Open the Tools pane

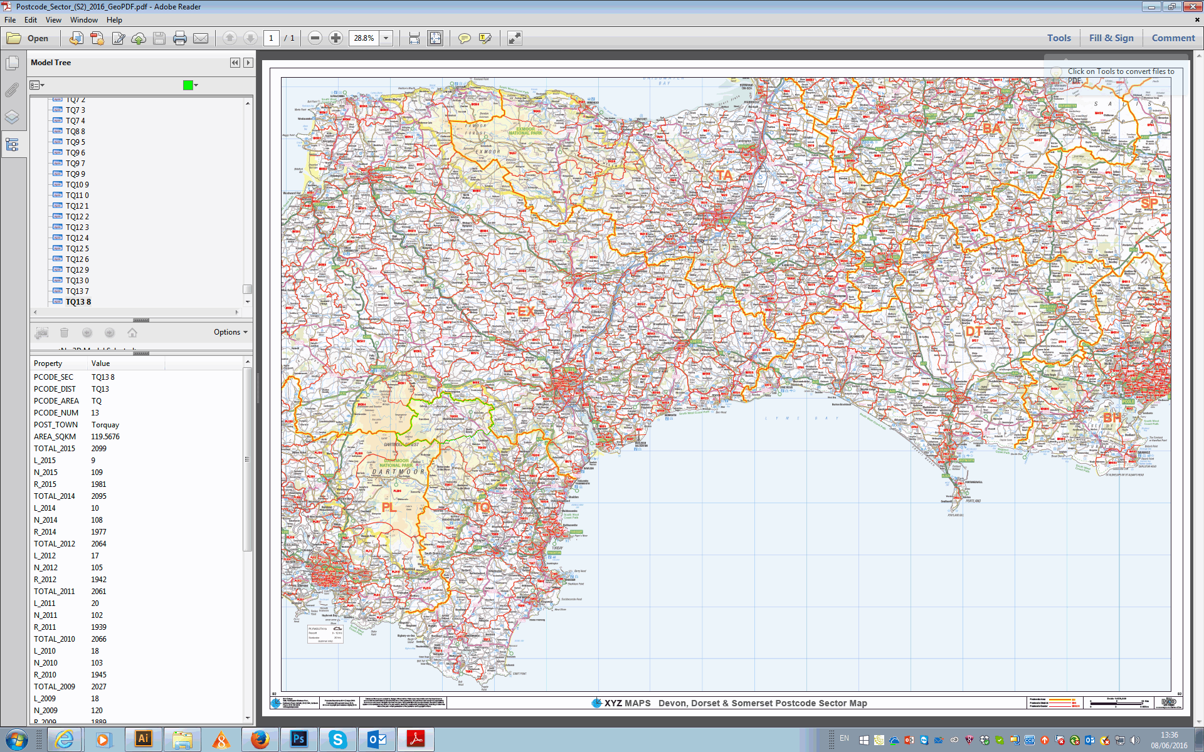[1059, 38]
